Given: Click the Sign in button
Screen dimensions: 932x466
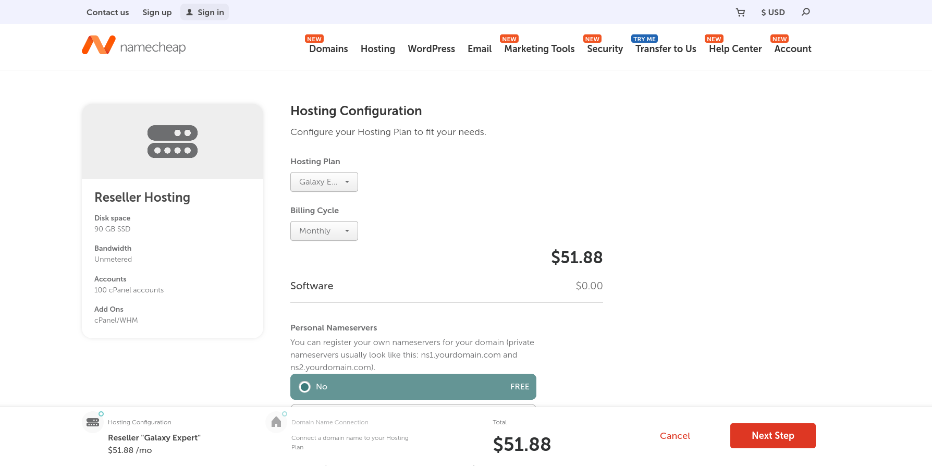Looking at the screenshot, I should click(205, 13).
